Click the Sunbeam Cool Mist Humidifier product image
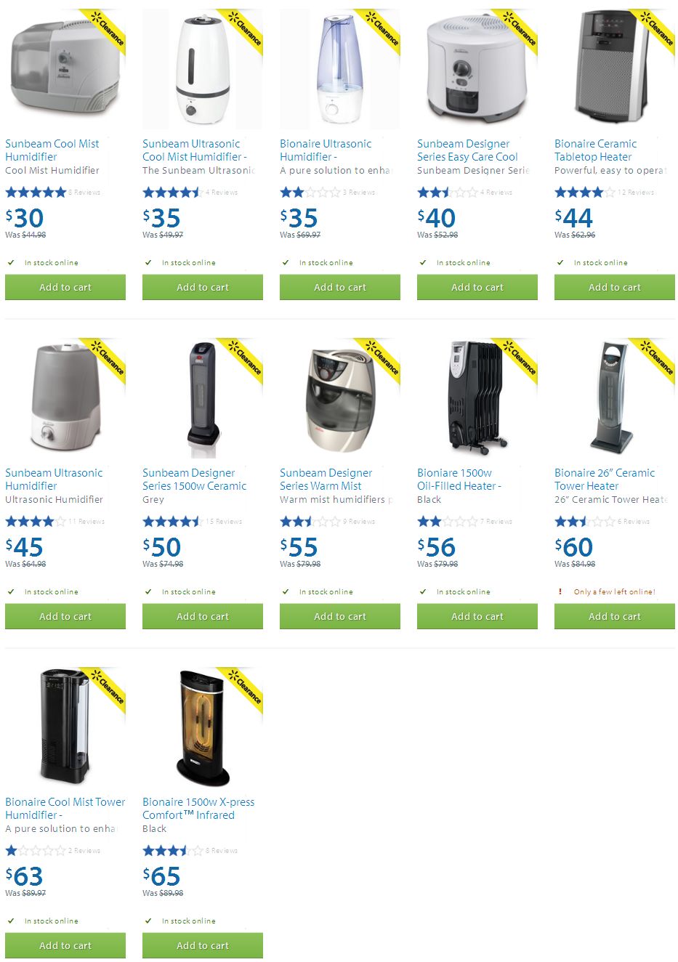 click(65, 69)
